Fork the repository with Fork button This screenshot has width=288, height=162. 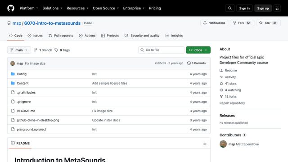click(242, 23)
